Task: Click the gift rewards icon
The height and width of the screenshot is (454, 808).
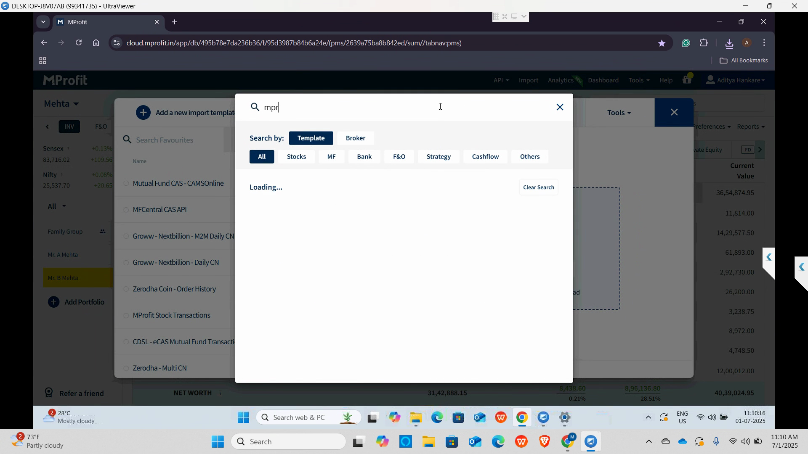Action: pyautogui.click(x=687, y=79)
